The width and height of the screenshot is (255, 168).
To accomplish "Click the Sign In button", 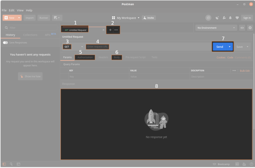I will point(247,18).
